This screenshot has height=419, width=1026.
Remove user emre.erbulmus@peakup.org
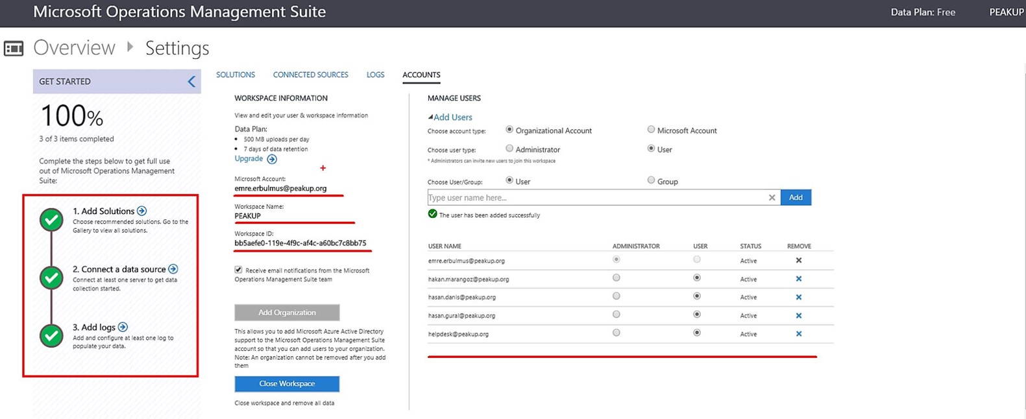799,261
